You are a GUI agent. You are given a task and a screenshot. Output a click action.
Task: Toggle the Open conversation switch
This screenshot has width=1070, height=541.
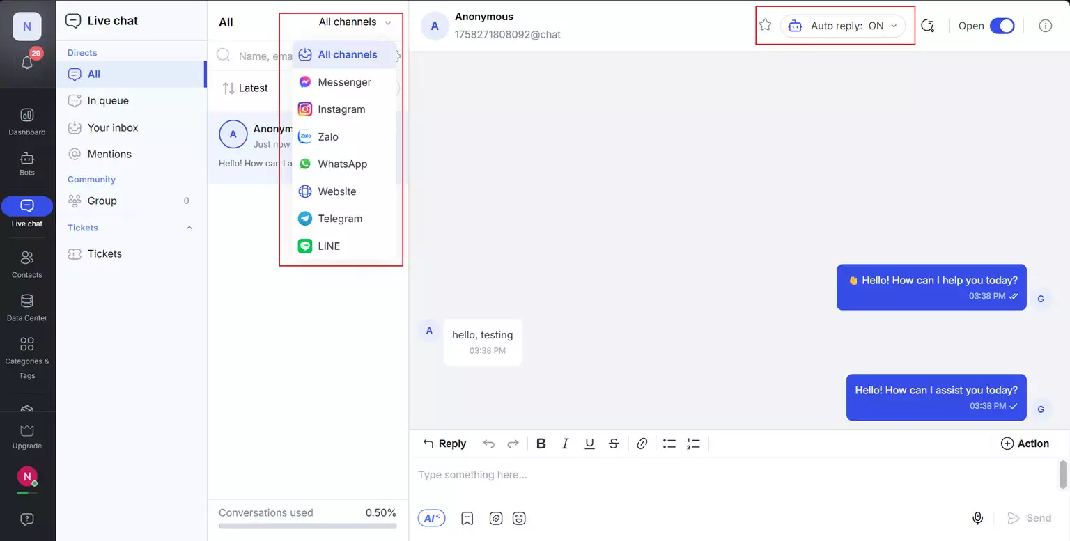(x=1002, y=26)
